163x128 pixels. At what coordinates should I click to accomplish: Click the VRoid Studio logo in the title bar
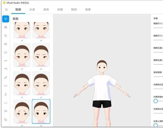[x=4, y=3]
